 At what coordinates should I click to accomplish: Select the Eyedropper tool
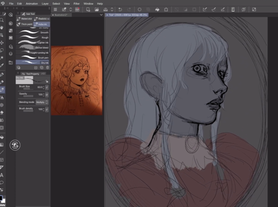click(x=2, y=66)
